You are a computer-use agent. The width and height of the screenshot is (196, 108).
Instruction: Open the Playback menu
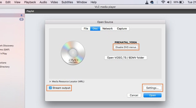point(30,2)
